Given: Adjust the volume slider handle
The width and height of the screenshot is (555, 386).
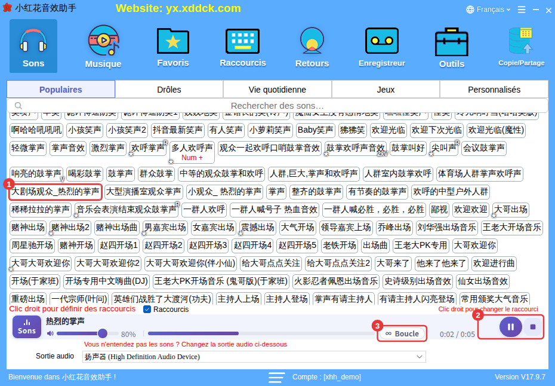Looking at the screenshot, I should coord(103,333).
